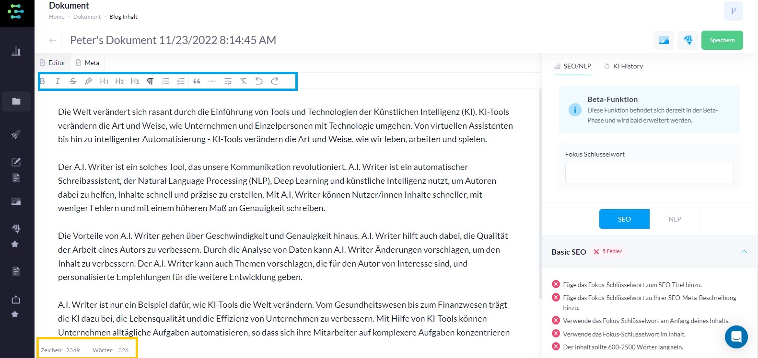Image resolution: width=758 pixels, height=358 pixels.
Task: Click the Beta-Funktion info icon
Action: [575, 110]
